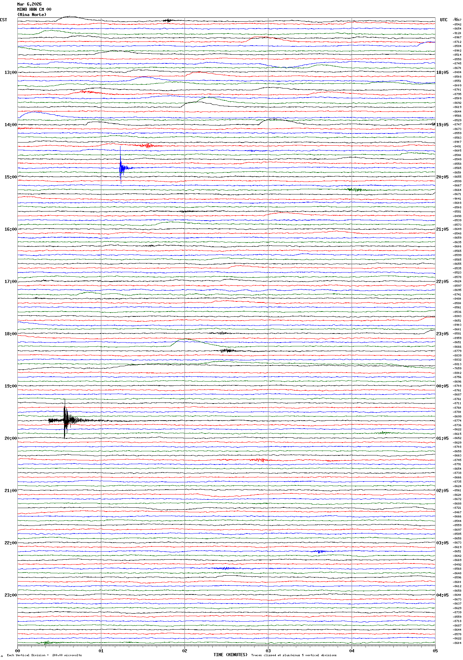Select the 19:00 CST time label
The image size is (463, 660).
pos(10,386)
